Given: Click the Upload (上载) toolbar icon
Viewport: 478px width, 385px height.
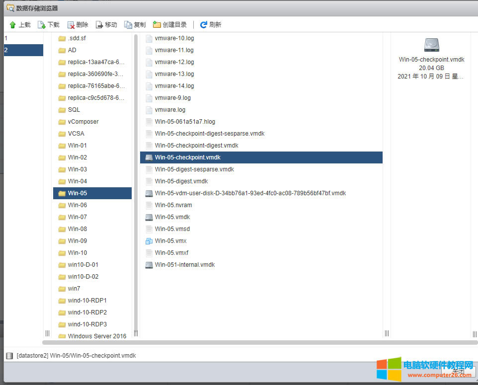Looking at the screenshot, I should coord(13,25).
